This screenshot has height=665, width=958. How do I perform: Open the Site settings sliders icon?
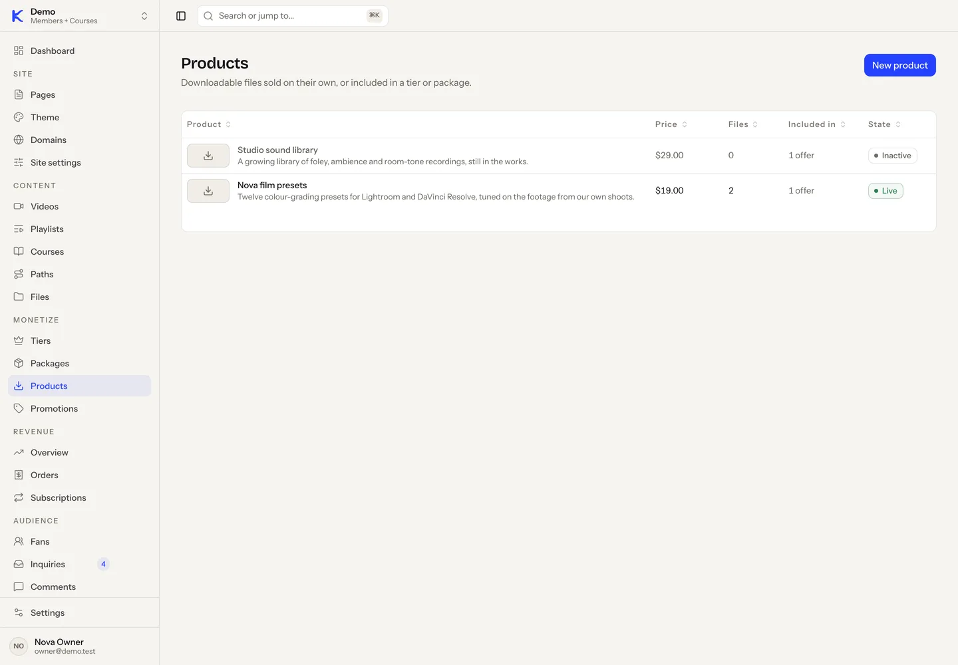coord(19,162)
